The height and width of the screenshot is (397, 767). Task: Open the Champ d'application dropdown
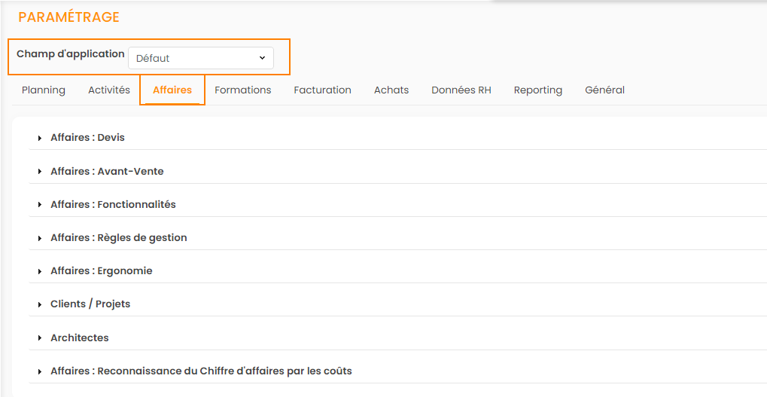point(201,58)
